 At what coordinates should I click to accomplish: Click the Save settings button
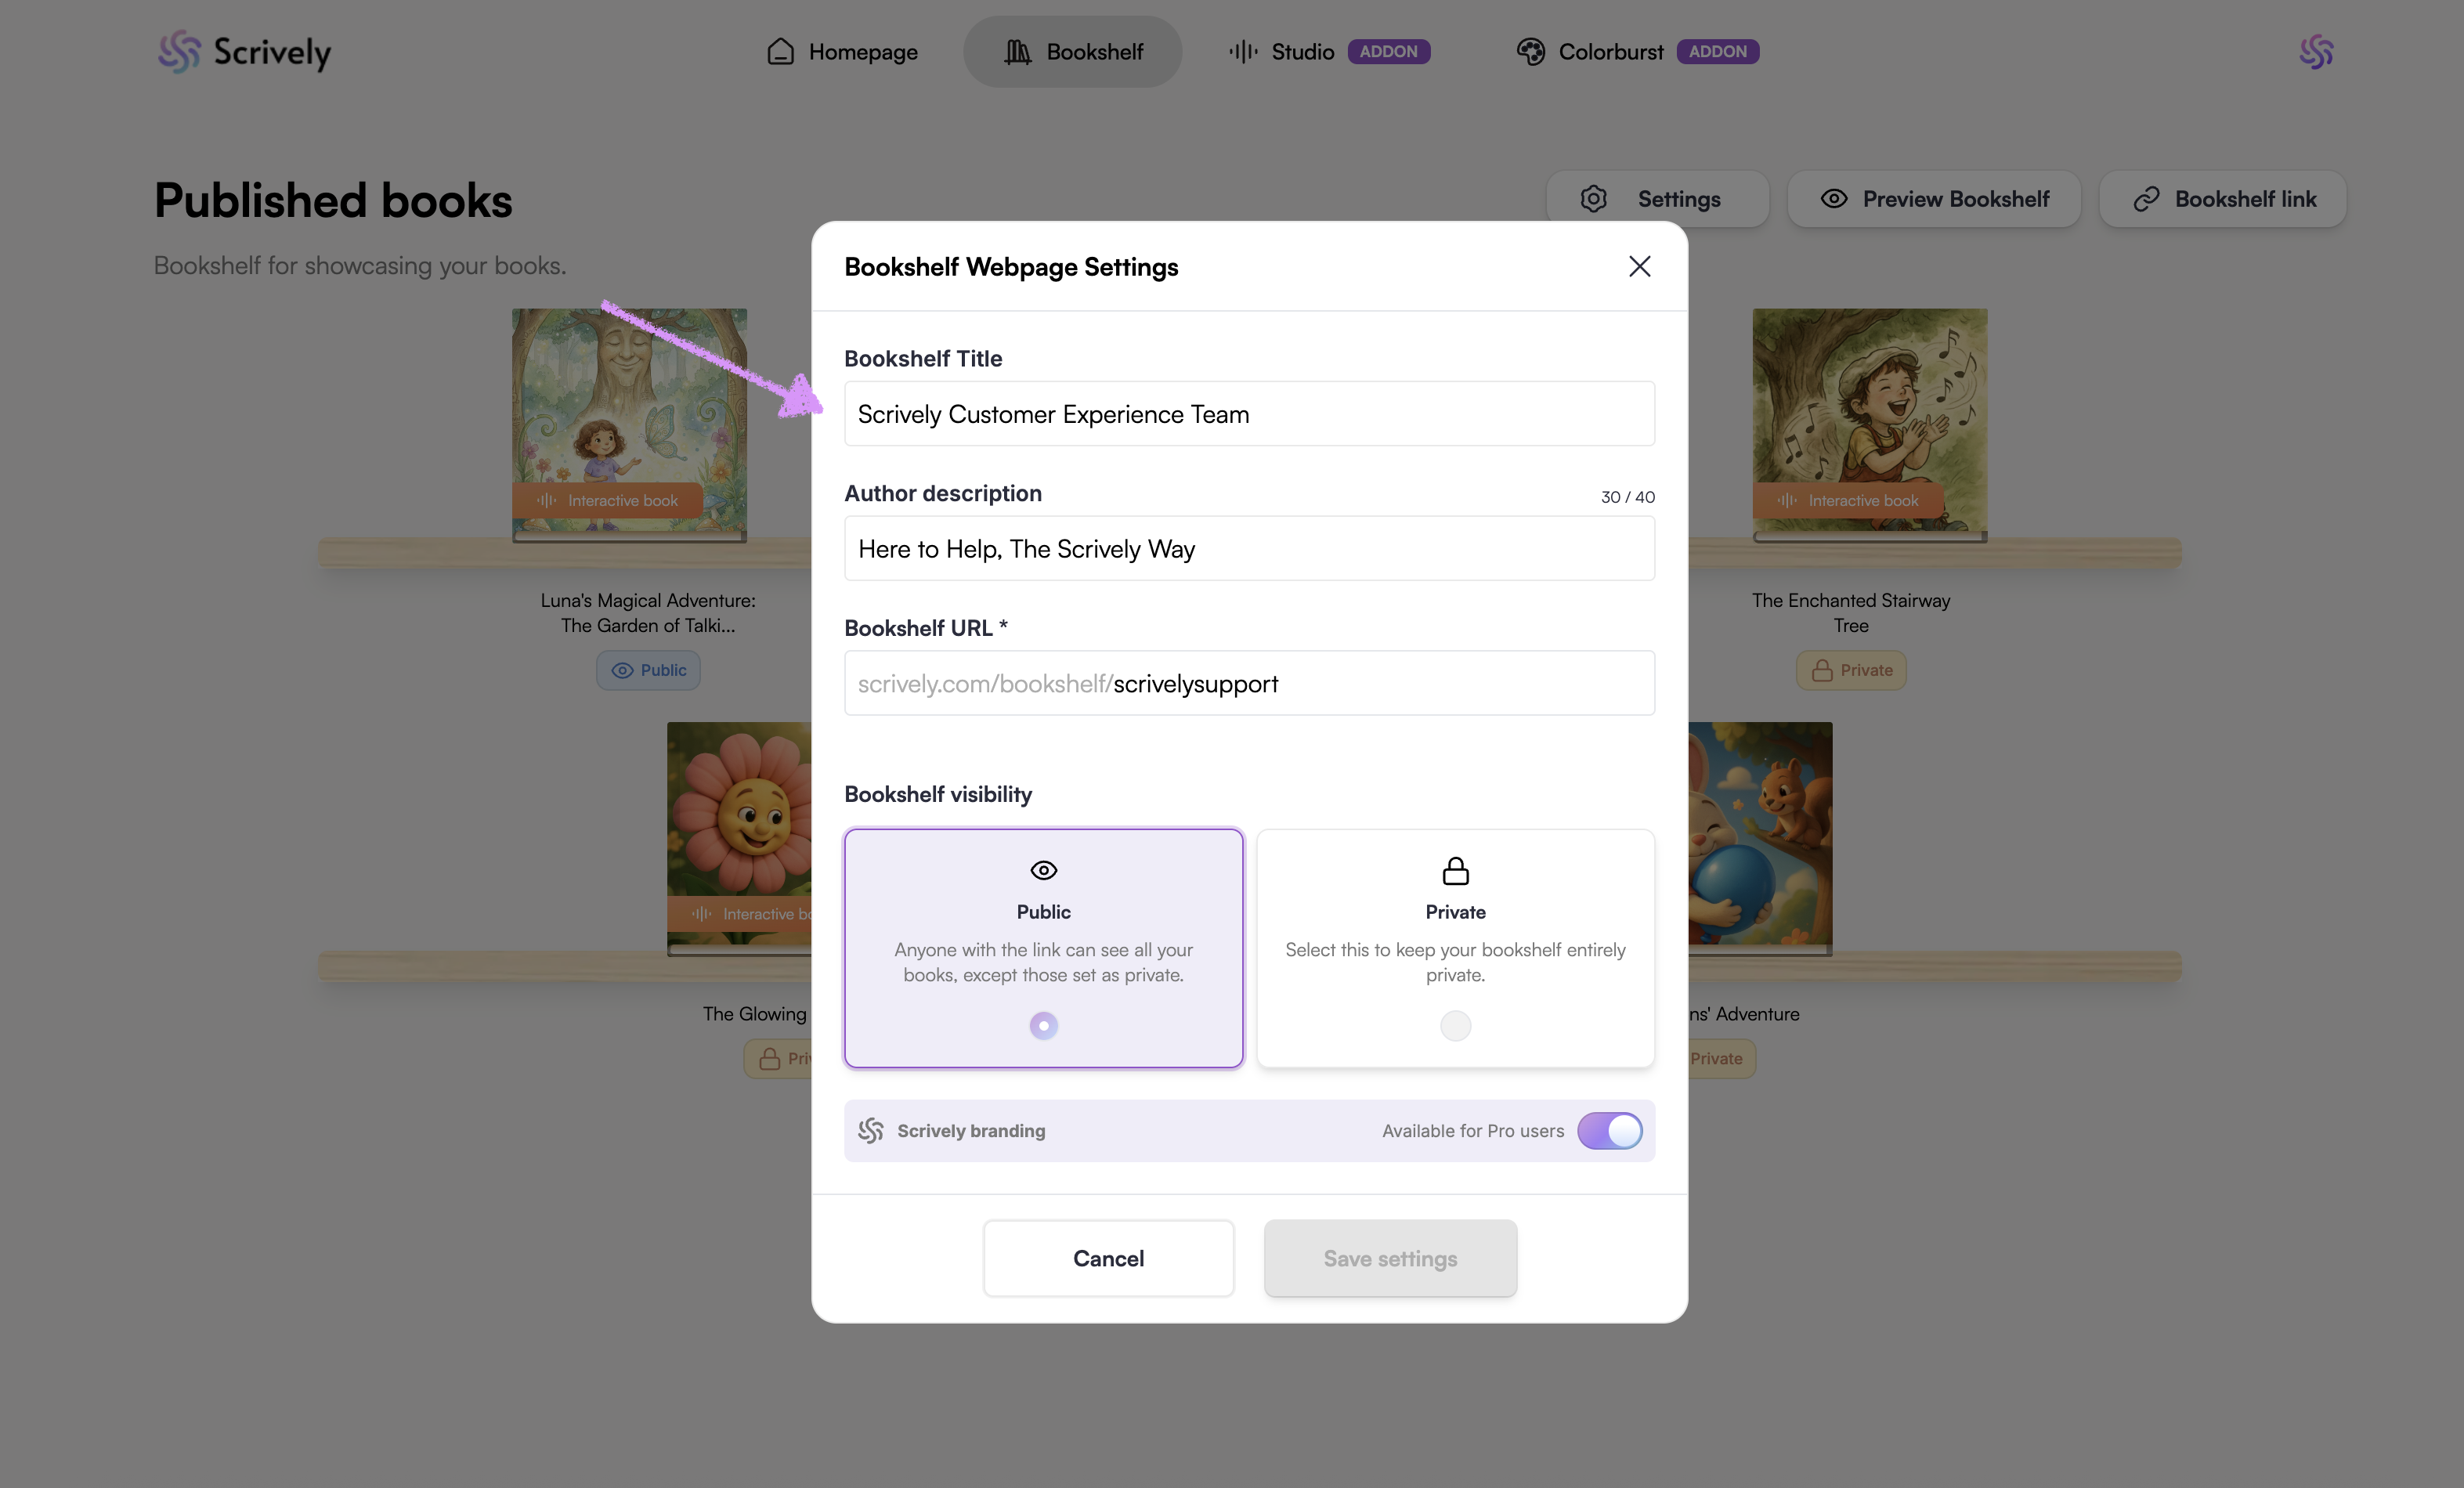(x=1390, y=1258)
